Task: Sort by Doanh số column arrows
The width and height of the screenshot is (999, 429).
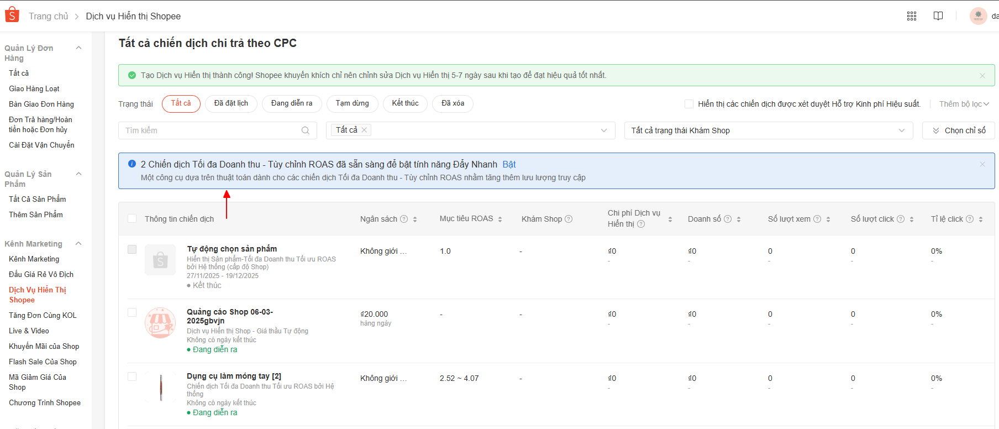Action: [739, 219]
